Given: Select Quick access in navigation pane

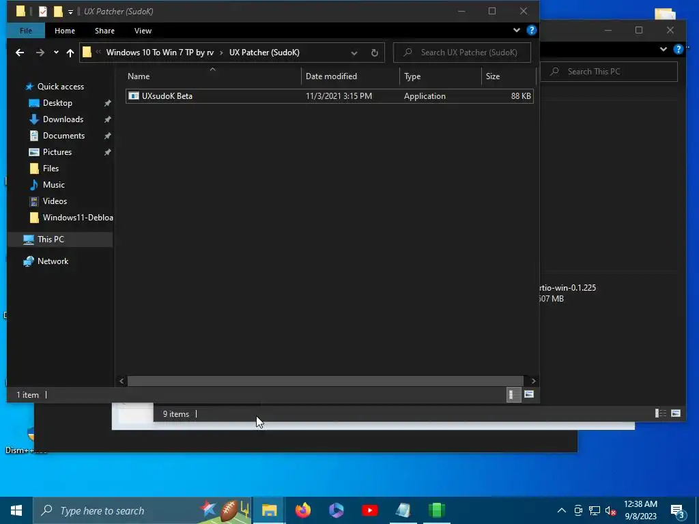Looking at the screenshot, I should [60, 87].
